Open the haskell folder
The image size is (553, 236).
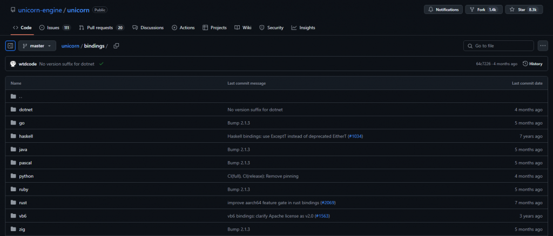coord(26,136)
